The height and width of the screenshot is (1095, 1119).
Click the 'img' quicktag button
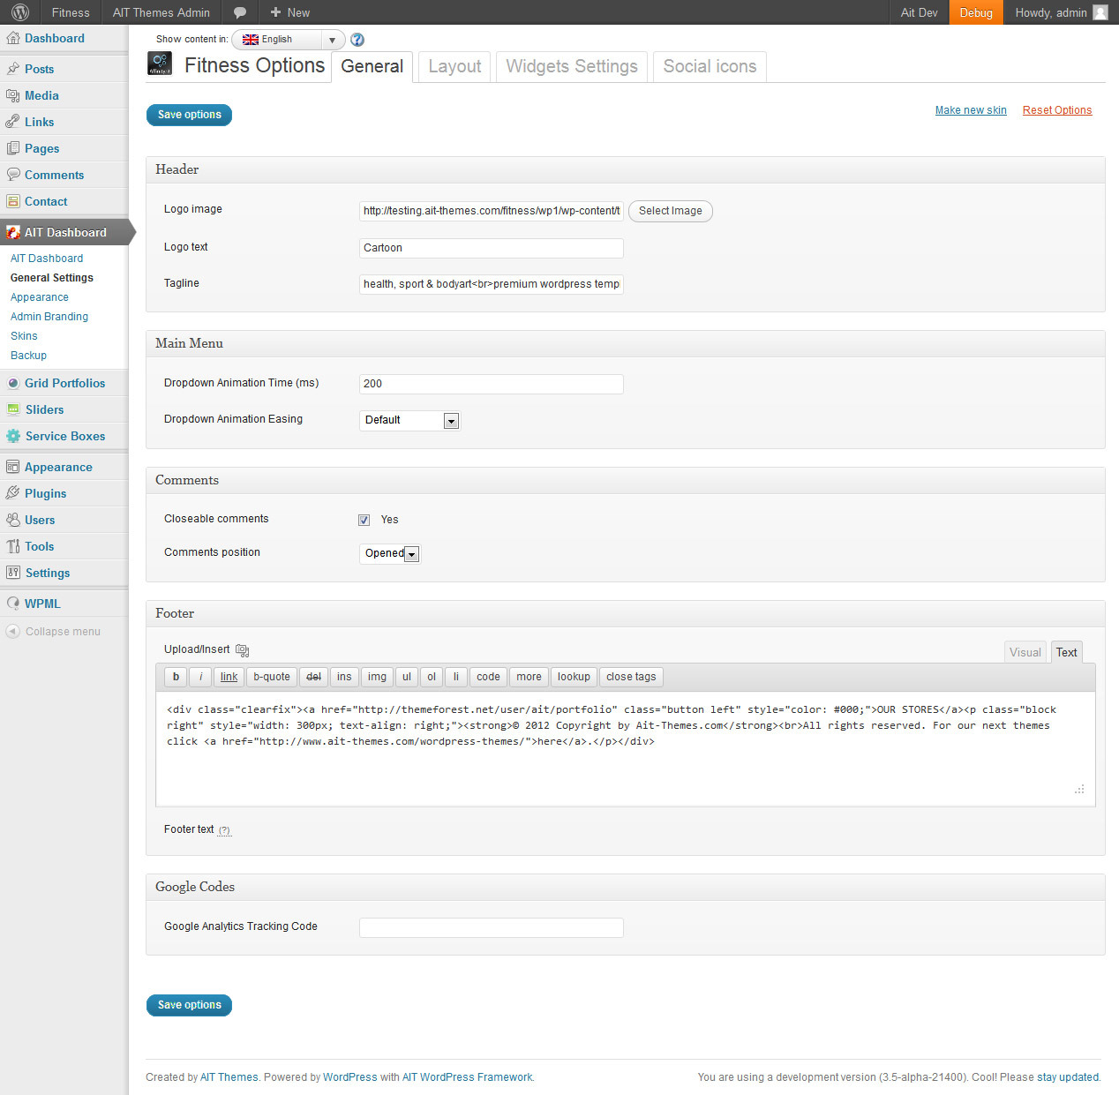tap(377, 677)
